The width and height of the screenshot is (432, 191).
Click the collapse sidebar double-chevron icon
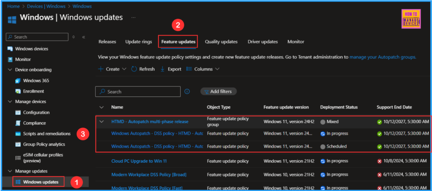point(84,37)
